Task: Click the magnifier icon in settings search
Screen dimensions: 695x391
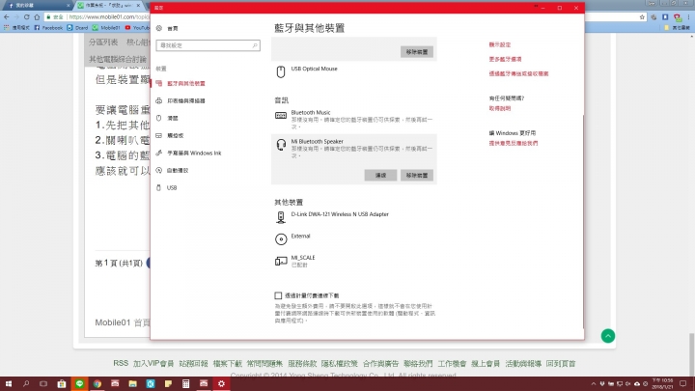Action: [255, 45]
